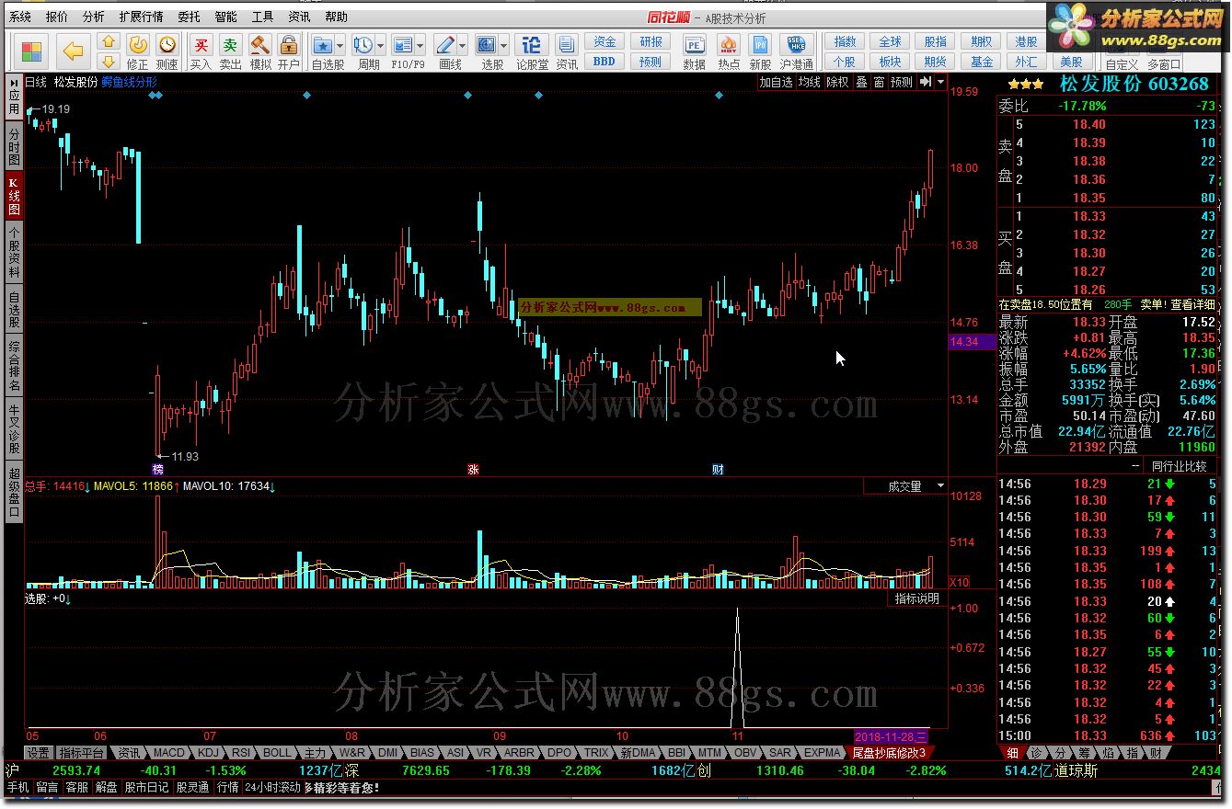Click the 自选股 star icon
Viewport: 1232px width, 809px height.
tap(322, 44)
